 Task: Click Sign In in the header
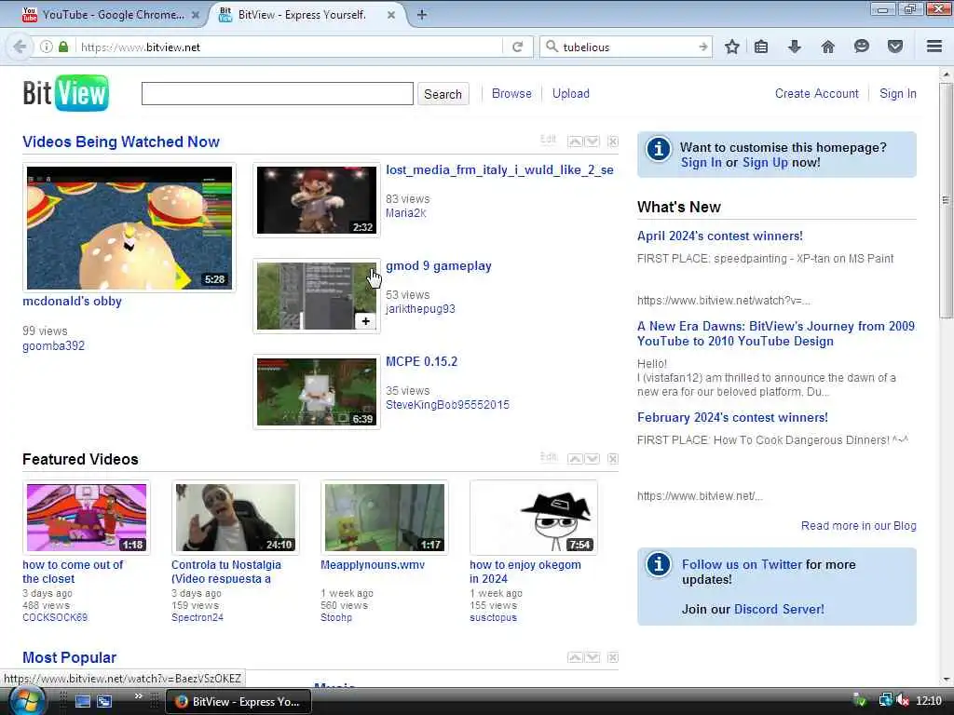click(897, 94)
